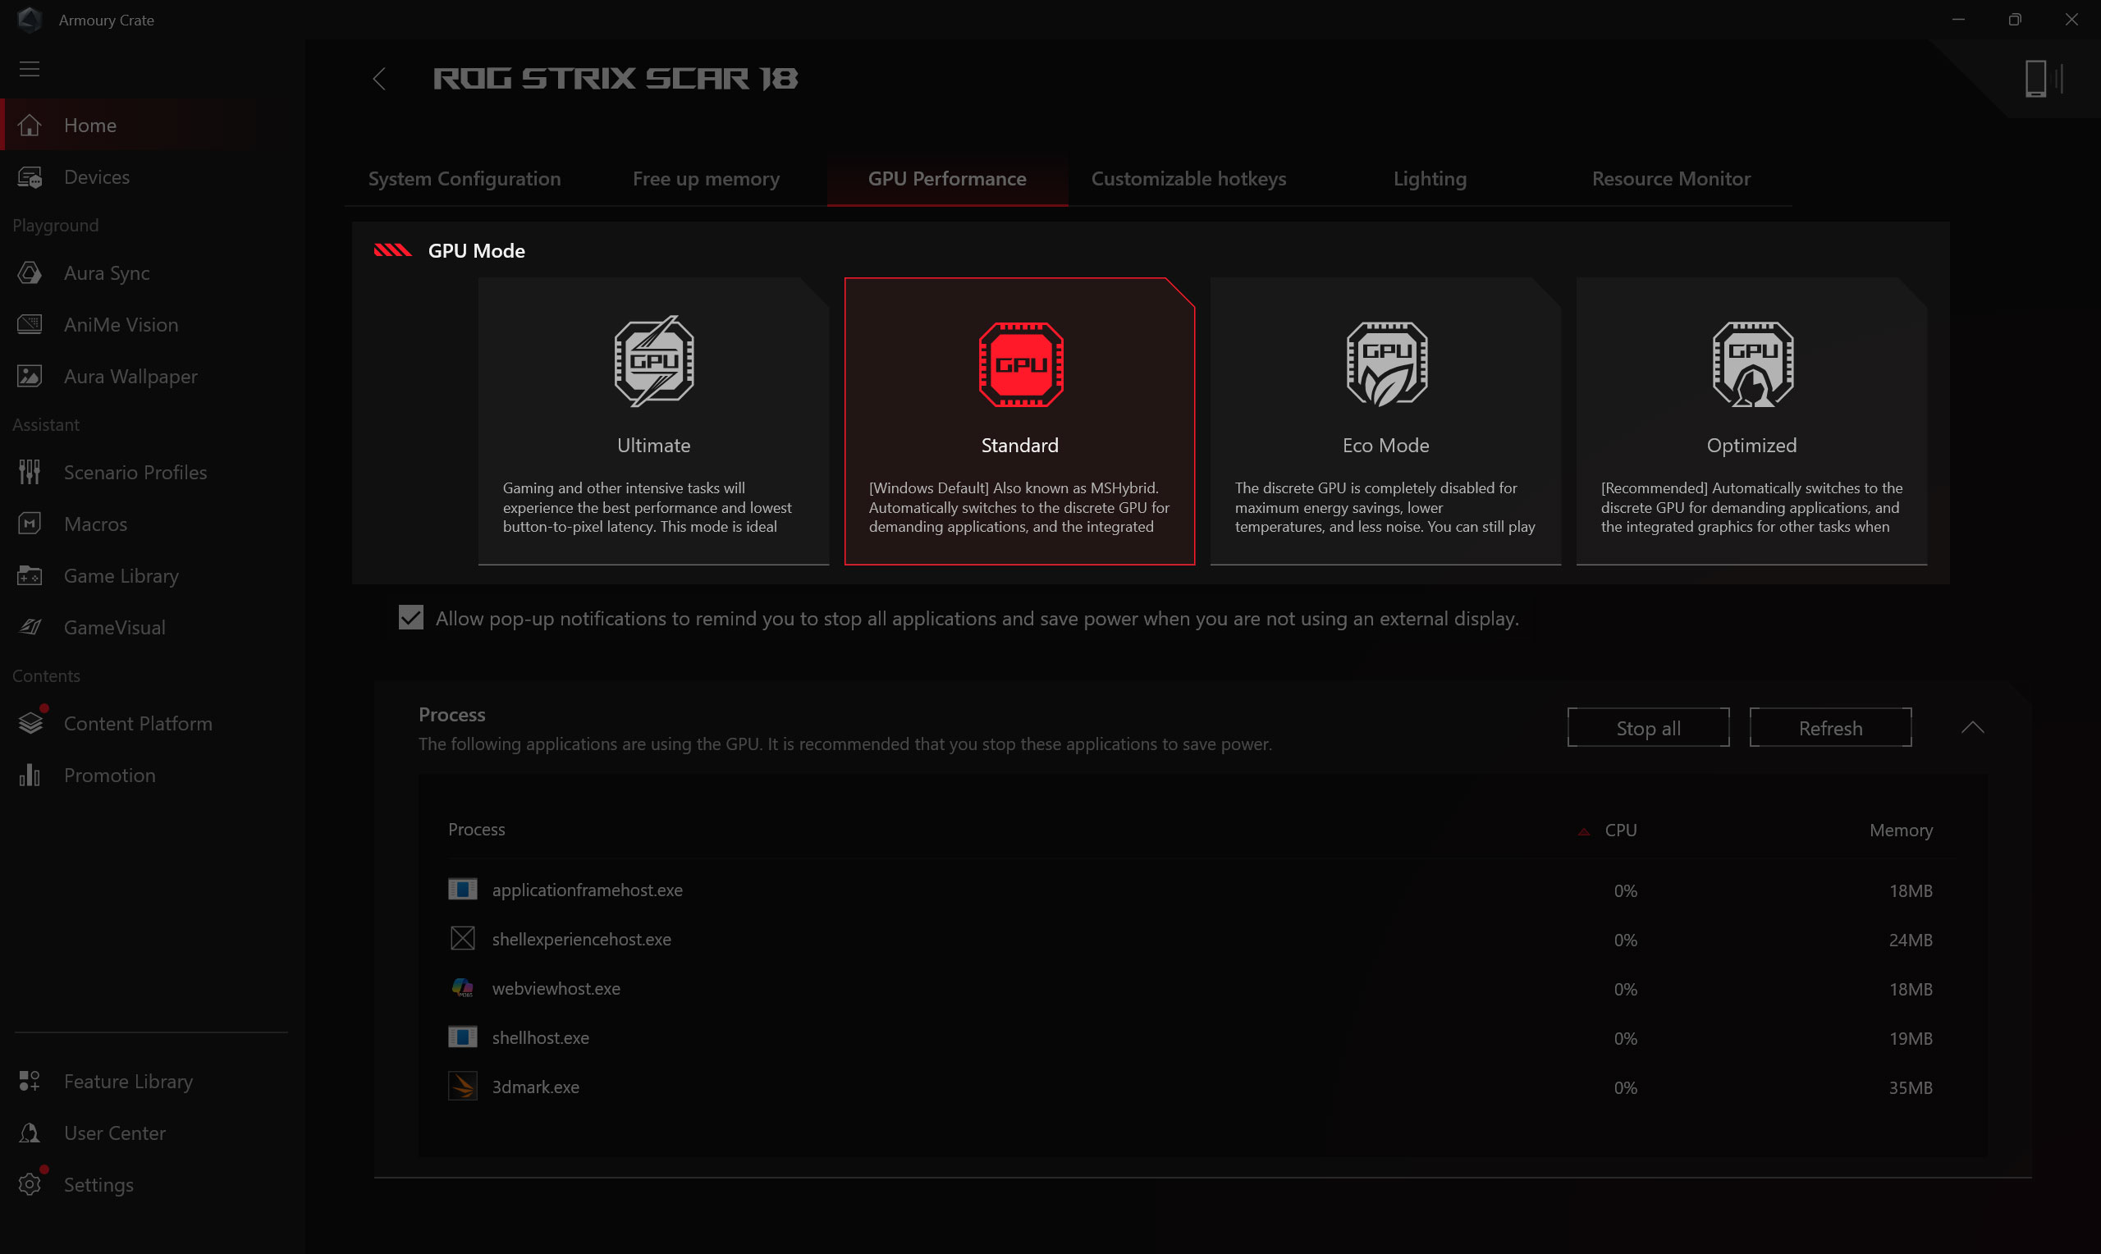This screenshot has width=2101, height=1254.
Task: Open Aura Sync lighting page
Action: click(x=107, y=273)
